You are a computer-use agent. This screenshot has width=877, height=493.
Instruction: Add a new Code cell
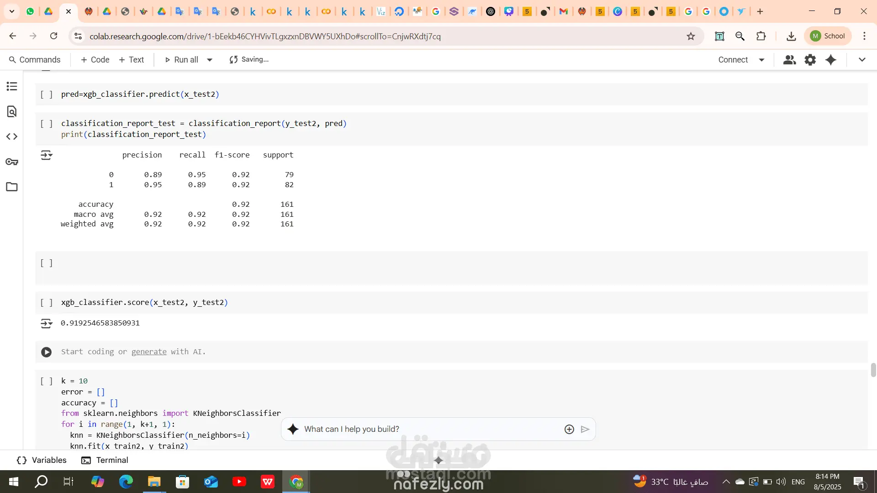pyautogui.click(x=95, y=60)
